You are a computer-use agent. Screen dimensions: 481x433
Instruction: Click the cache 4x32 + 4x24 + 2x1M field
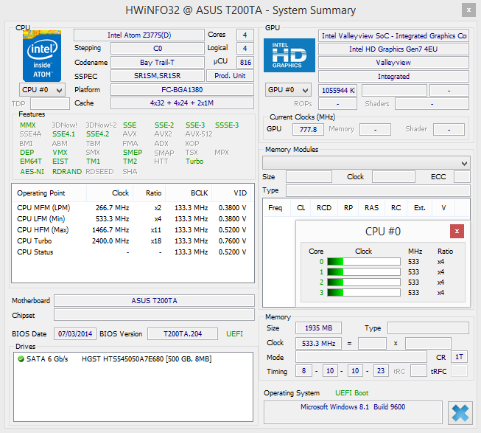[182, 103]
